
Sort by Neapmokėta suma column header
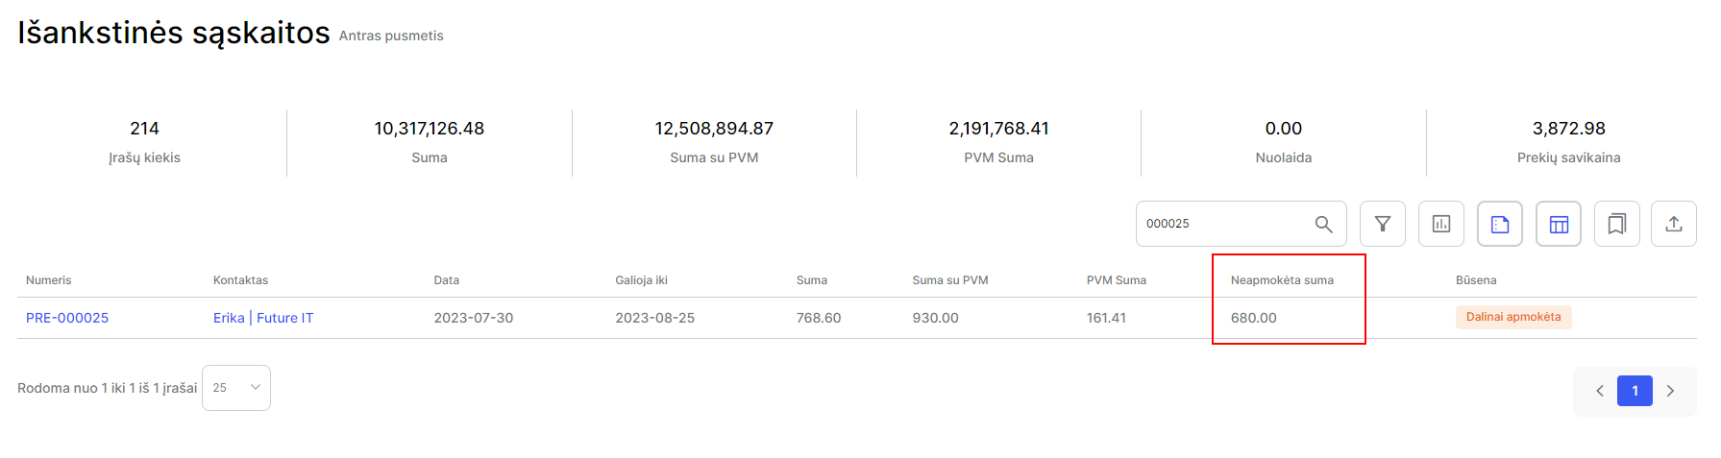(x=1282, y=280)
